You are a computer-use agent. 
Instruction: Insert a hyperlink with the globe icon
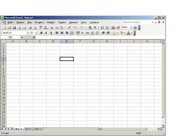[x=90, y=28]
